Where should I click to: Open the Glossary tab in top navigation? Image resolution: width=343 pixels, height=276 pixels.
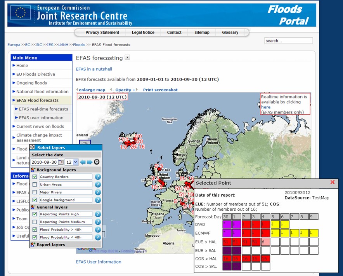click(x=230, y=32)
